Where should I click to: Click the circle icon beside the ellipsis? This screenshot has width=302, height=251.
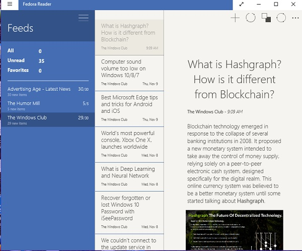[x=281, y=18]
